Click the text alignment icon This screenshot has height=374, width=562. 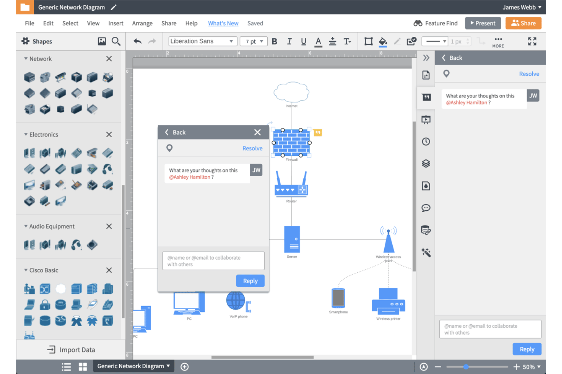click(333, 41)
